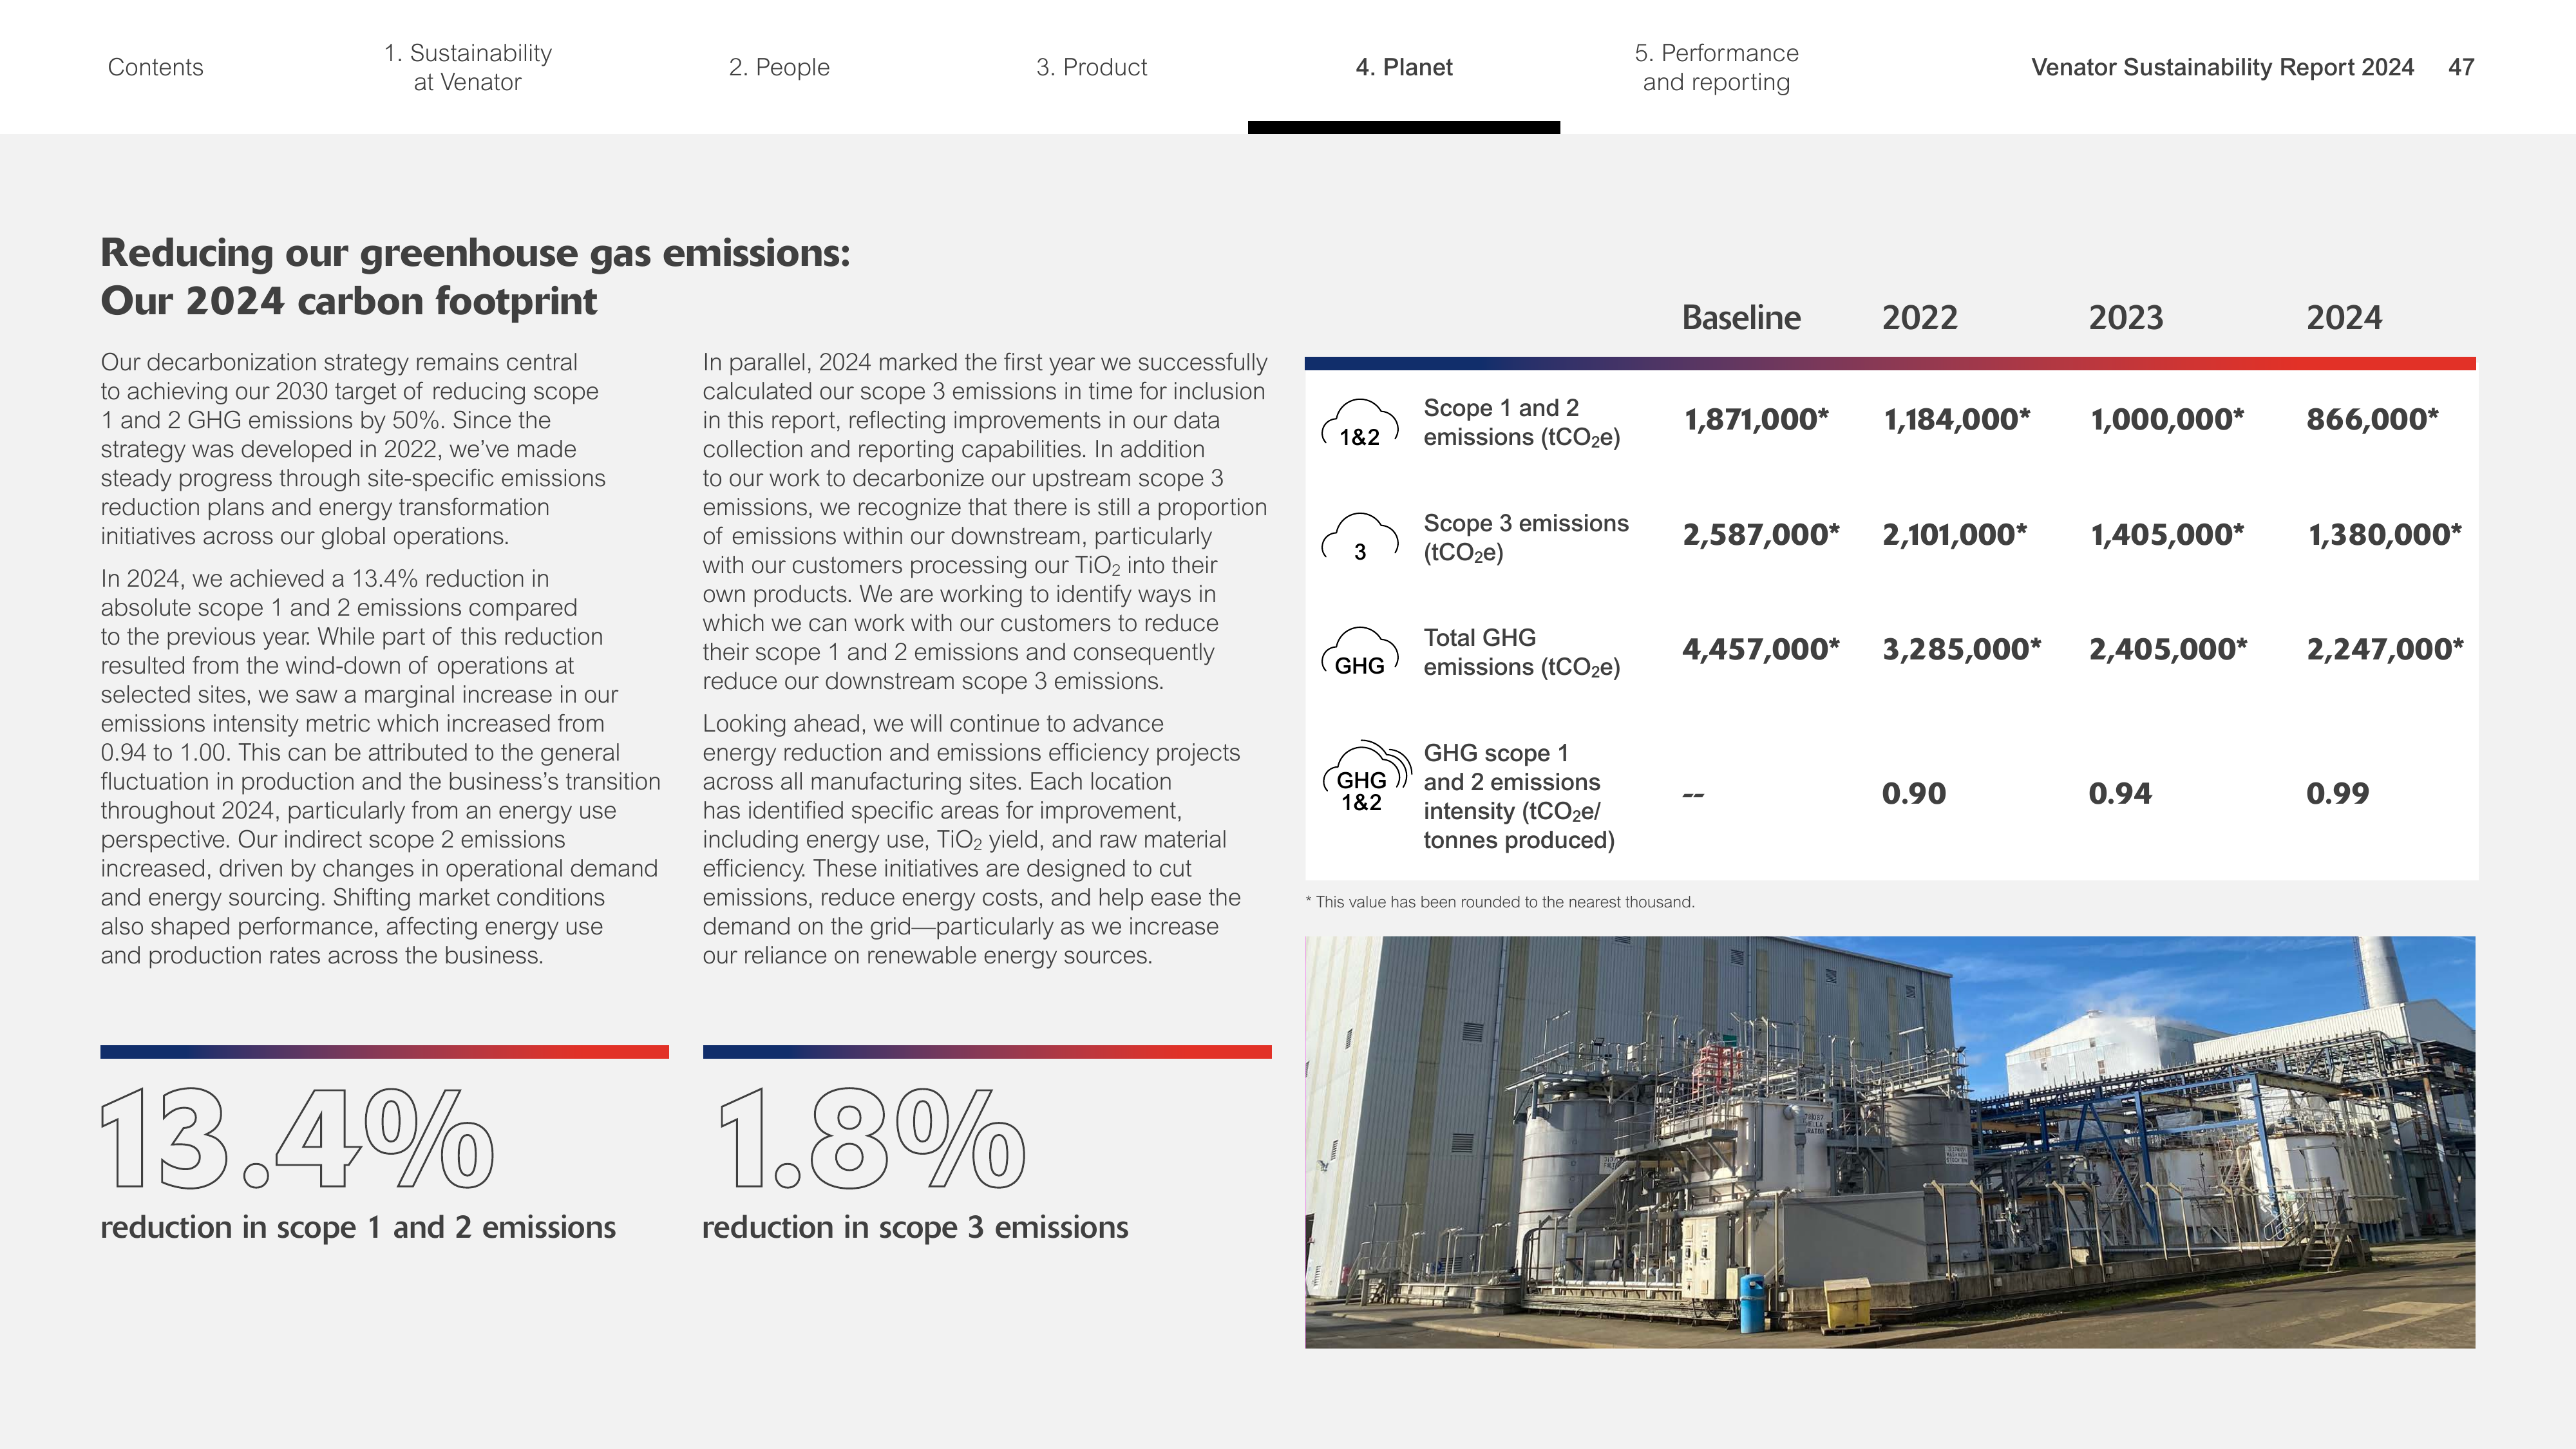Open 5. Performance and reporting tab
Viewport: 2576px width, 1449px height.
(x=1716, y=67)
